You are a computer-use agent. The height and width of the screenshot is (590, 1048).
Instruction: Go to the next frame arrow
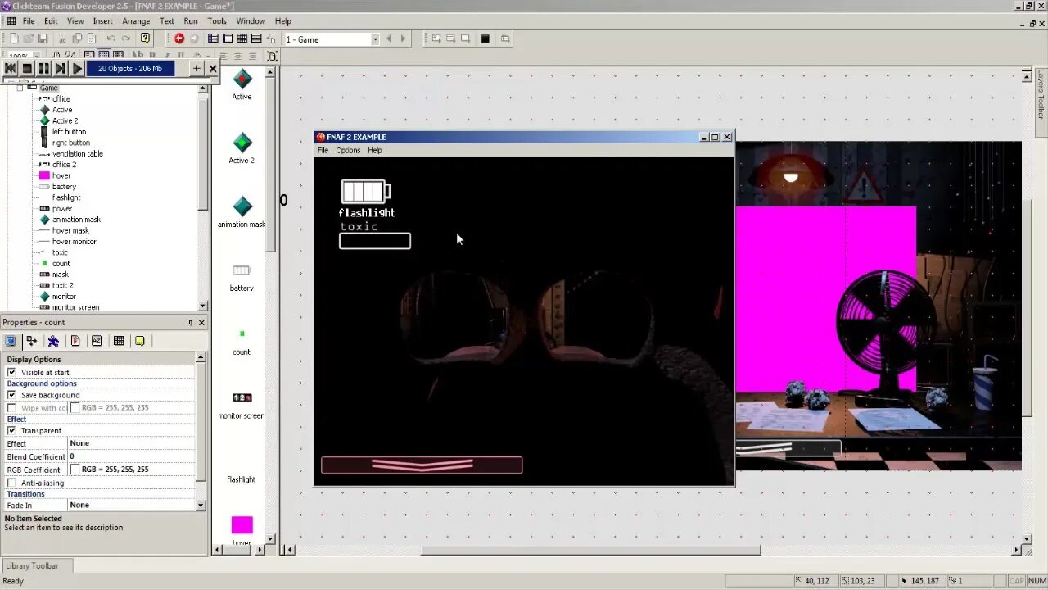tap(403, 39)
